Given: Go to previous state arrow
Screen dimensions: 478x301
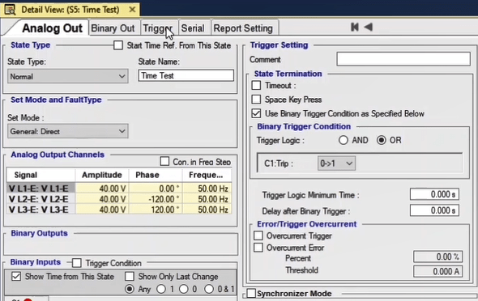Looking at the screenshot, I should pyautogui.click(x=369, y=27).
